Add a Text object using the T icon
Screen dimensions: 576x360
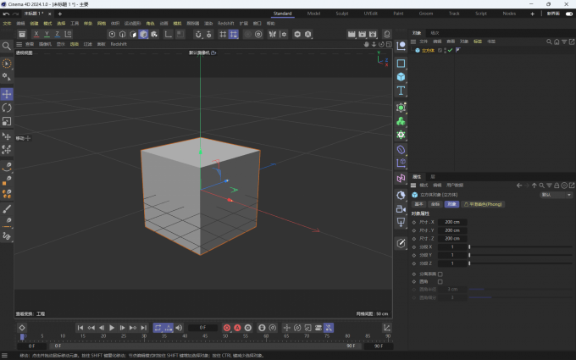pyautogui.click(x=401, y=91)
